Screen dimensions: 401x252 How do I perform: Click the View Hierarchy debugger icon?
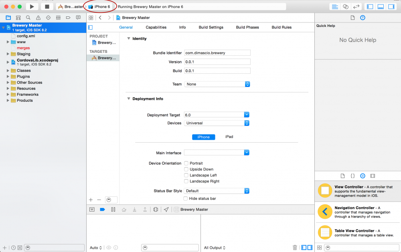tap(156, 209)
